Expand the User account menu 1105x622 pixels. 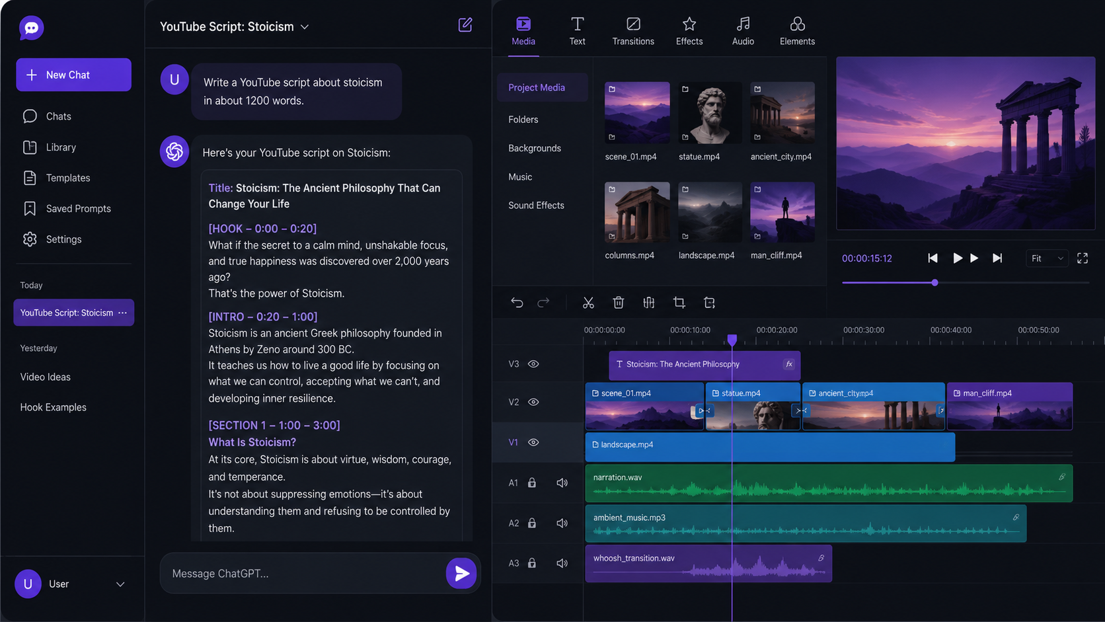click(120, 584)
